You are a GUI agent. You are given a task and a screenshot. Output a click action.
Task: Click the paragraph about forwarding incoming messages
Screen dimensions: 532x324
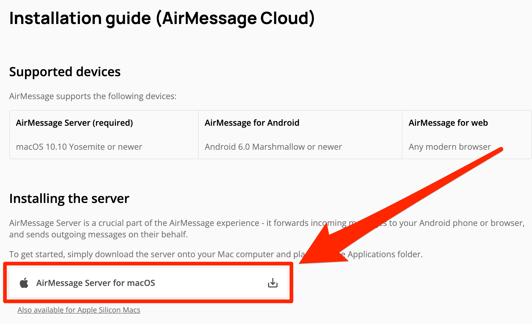pyautogui.click(x=267, y=229)
